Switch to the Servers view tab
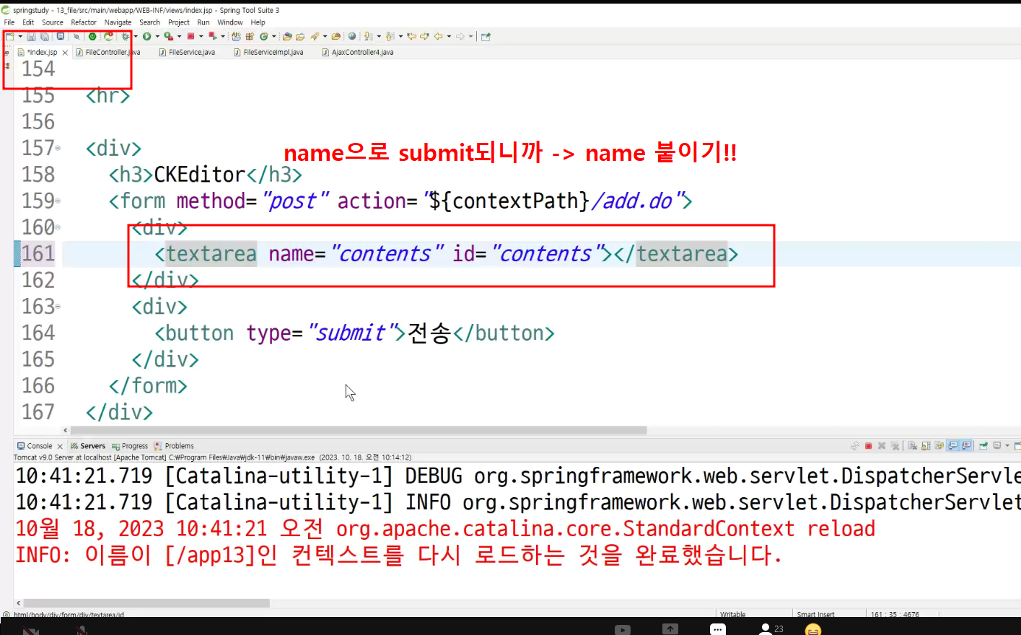Image resolution: width=1021 pixels, height=635 pixels. (87, 446)
